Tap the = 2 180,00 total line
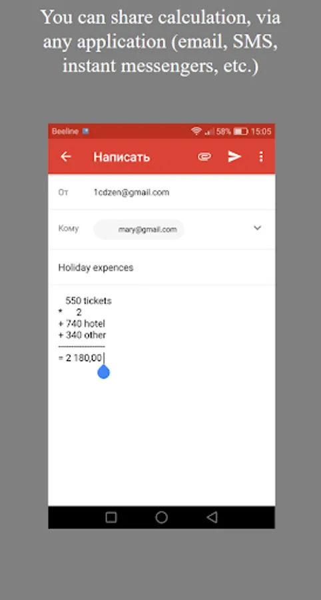This screenshot has height=600, width=321. (80, 358)
